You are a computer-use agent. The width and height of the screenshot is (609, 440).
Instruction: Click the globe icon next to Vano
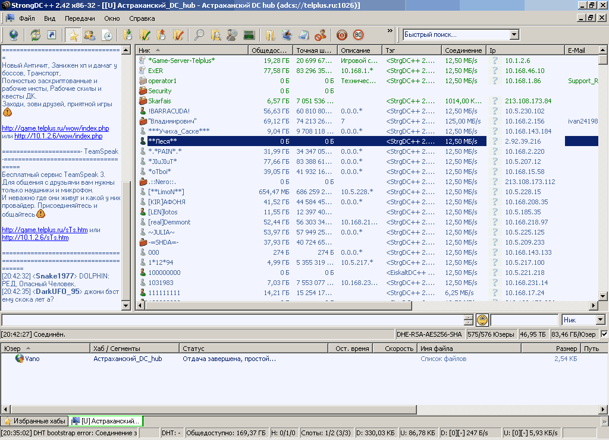click(20, 359)
